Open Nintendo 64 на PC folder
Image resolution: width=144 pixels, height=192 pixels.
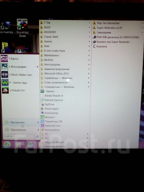pyautogui.click(x=65, y=146)
